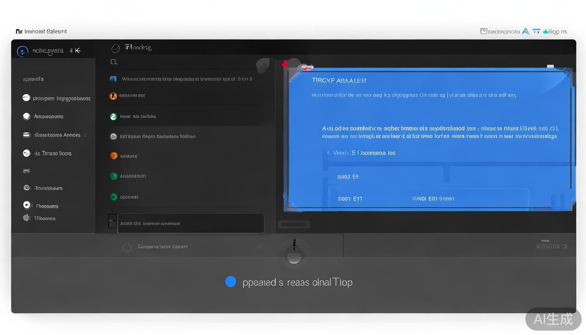586x335 pixels.
Task: Click the cloud icon beside 'Gongarnahssn Gonerr'
Action: click(127, 247)
